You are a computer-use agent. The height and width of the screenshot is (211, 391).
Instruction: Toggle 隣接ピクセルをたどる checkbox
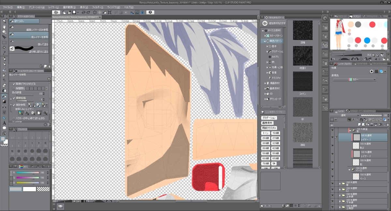tap(14, 84)
